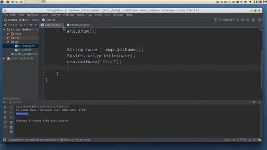This screenshot has height=150, width=267.
Task: Open the Build menu
Action: click(x=81, y=15)
